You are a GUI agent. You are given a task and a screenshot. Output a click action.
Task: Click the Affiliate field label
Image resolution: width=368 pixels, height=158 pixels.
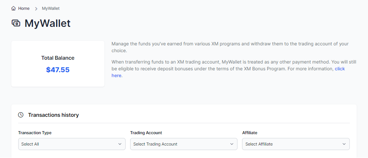[250, 133]
